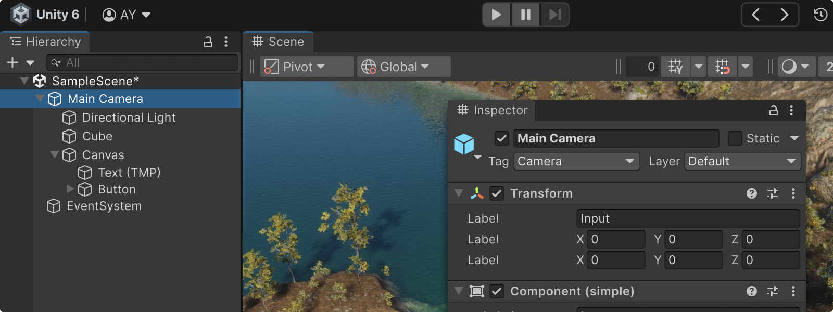Switch to the Hierarchy tab
Screen dimensions: 833x312
point(45,42)
